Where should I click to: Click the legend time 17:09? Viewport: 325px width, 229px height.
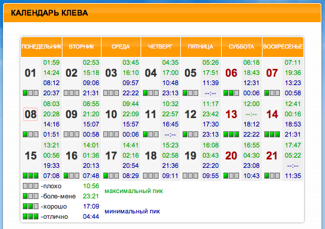pyautogui.click(x=91, y=206)
